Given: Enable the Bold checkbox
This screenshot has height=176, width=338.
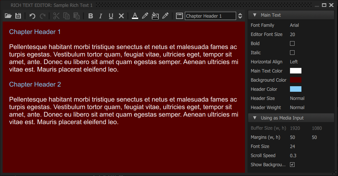Looking at the screenshot, I should tap(292, 43).
